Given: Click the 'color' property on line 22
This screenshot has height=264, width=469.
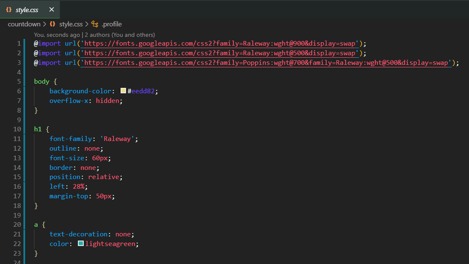Looking at the screenshot, I should 59,243.
